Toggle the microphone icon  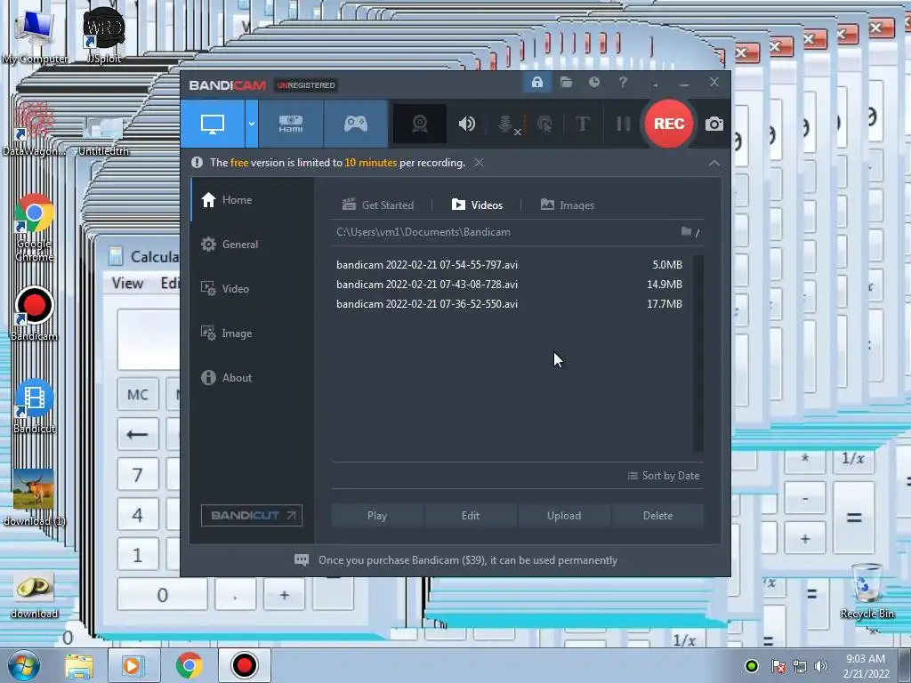pyautogui.click(x=506, y=125)
